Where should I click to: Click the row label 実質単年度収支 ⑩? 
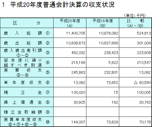(x=27, y=122)
